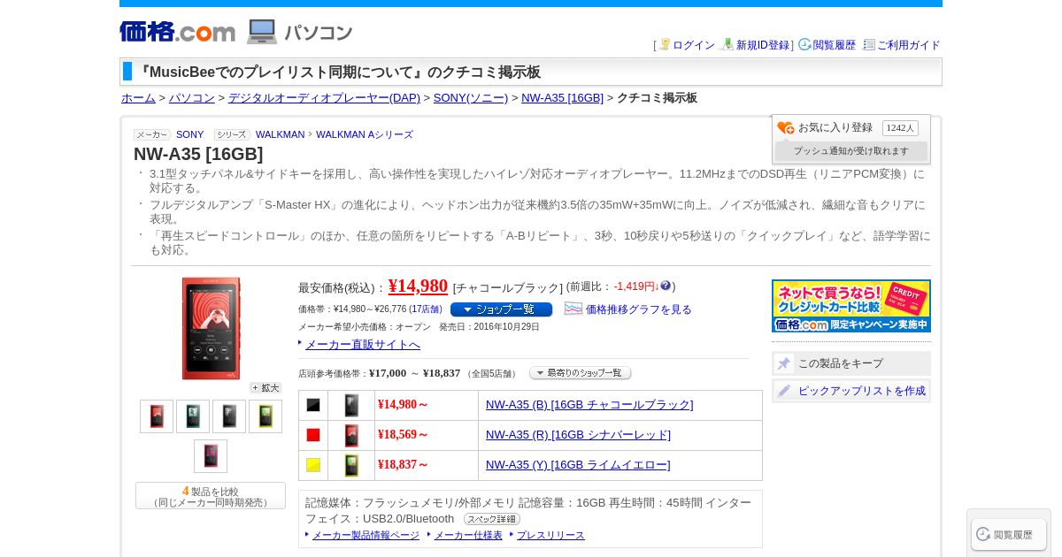The image size is (1062, 557).
Task: Click the ログイン link
Action: [693, 45]
